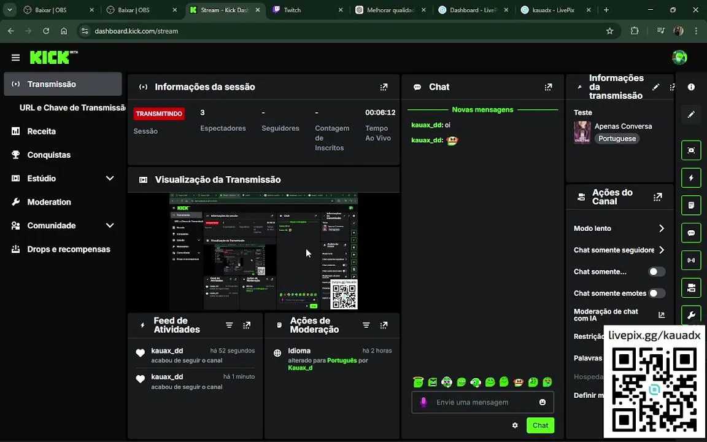Click the Novas mensagens divider label
707x442 pixels.
tap(482, 110)
